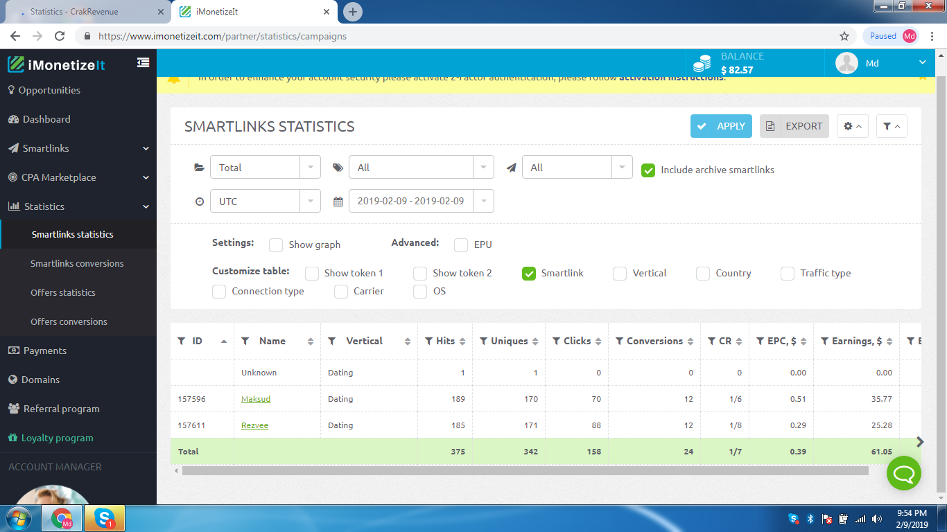Uncheck Include archive smartlinks
Image resolution: width=947 pixels, height=532 pixels.
648,170
